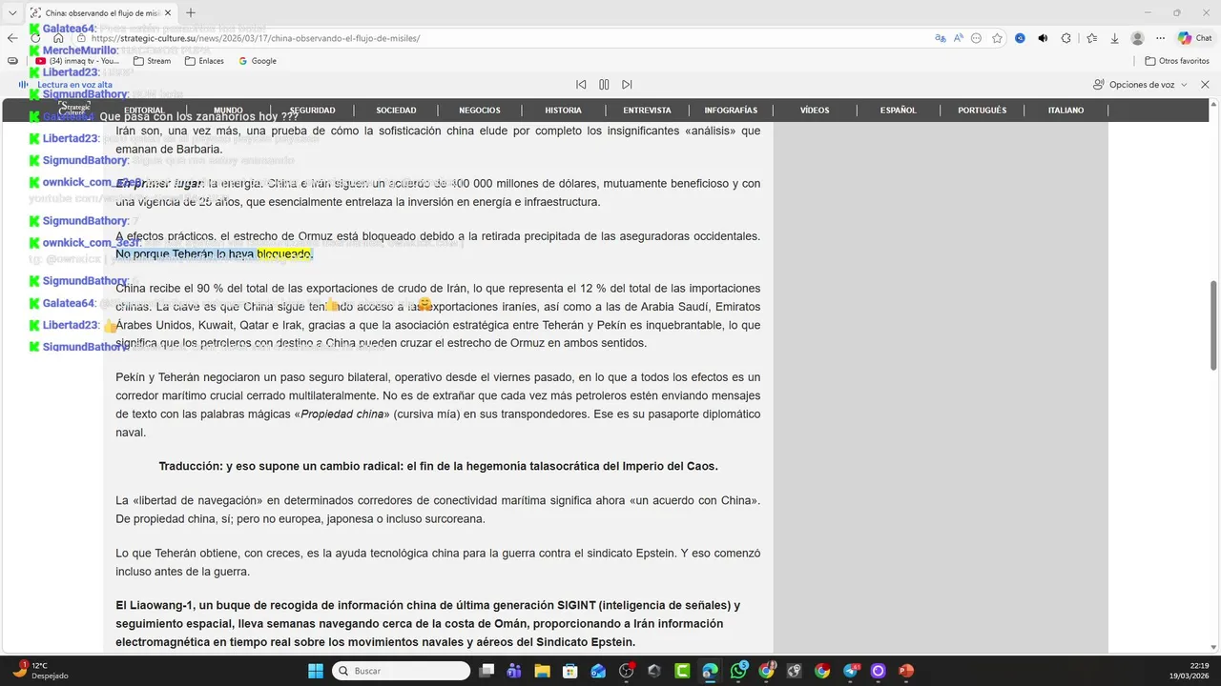Open the SEGURIDAD site menu

(312, 111)
